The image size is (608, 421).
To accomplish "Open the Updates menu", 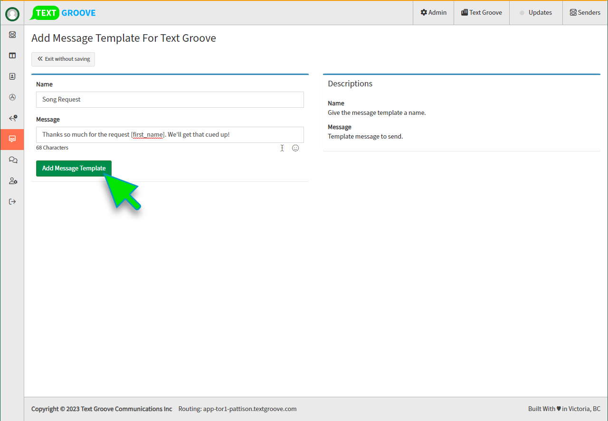I will (536, 12).
